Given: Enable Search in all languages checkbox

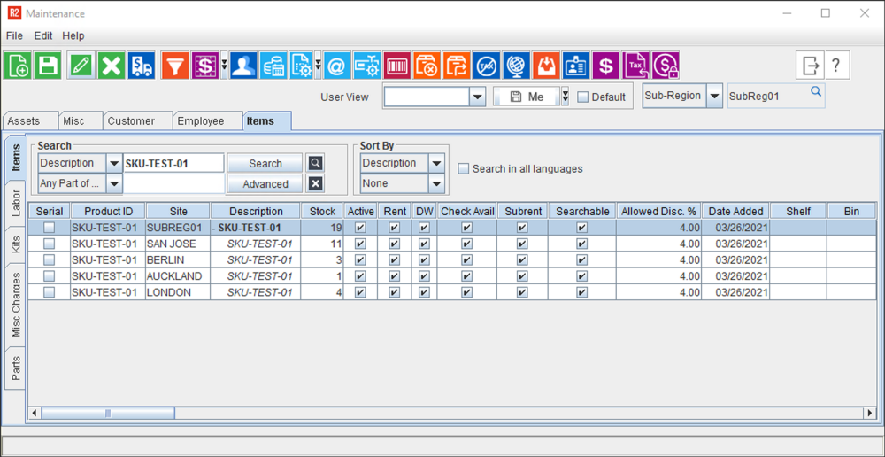Looking at the screenshot, I should 464,169.
